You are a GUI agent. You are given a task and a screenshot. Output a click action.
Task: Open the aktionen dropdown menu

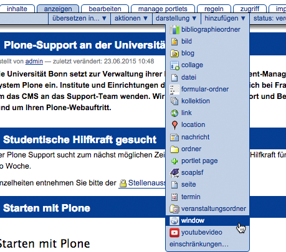tap(131, 19)
